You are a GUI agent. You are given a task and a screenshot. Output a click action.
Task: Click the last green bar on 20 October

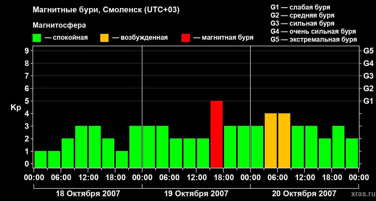point(352,153)
